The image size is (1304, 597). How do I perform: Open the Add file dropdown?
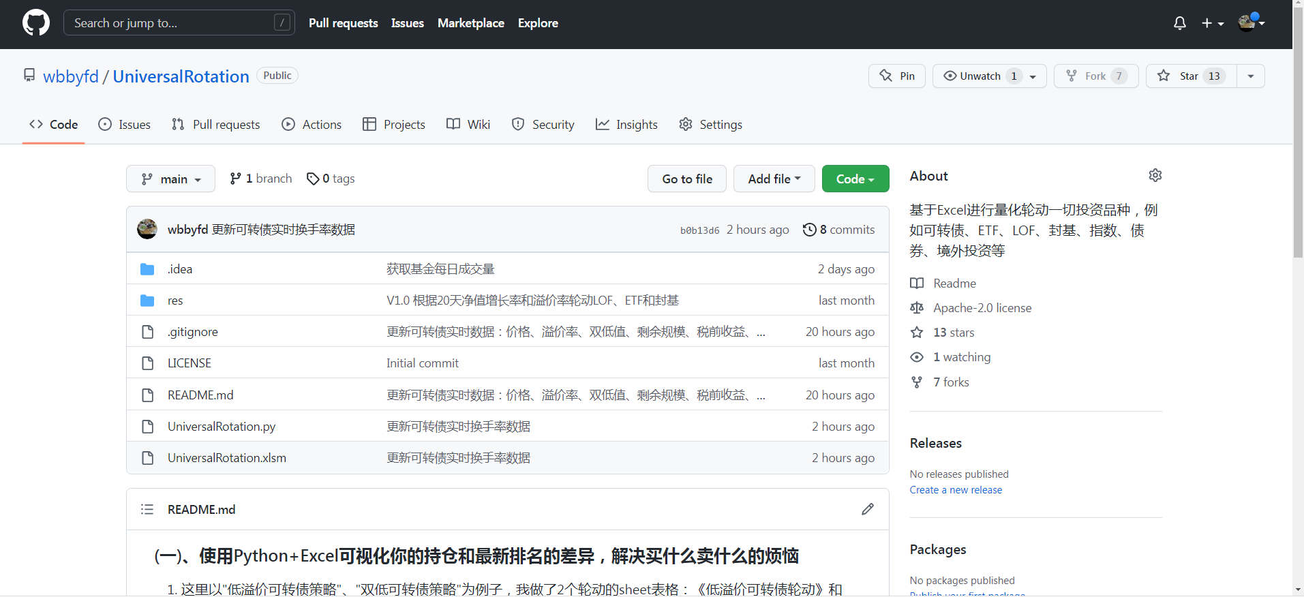(774, 179)
